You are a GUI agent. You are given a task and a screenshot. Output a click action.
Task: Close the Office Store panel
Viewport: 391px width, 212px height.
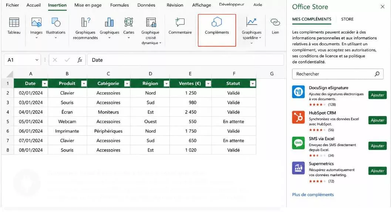coord(382,7)
